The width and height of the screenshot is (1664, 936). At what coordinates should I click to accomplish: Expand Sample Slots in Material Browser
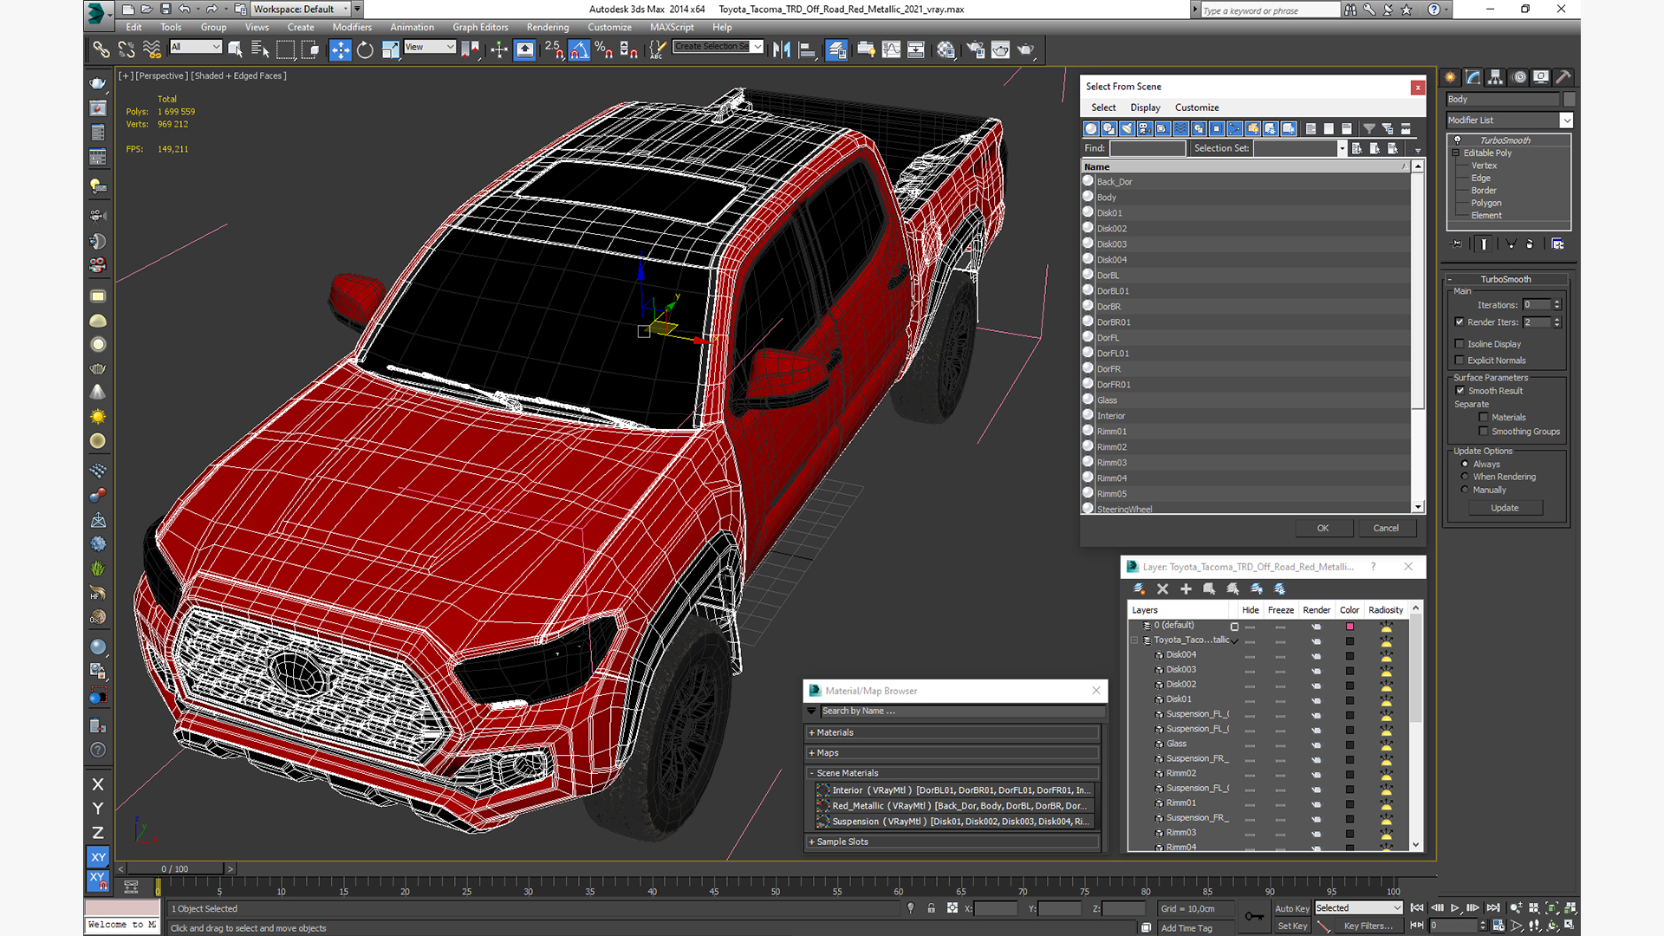(952, 842)
